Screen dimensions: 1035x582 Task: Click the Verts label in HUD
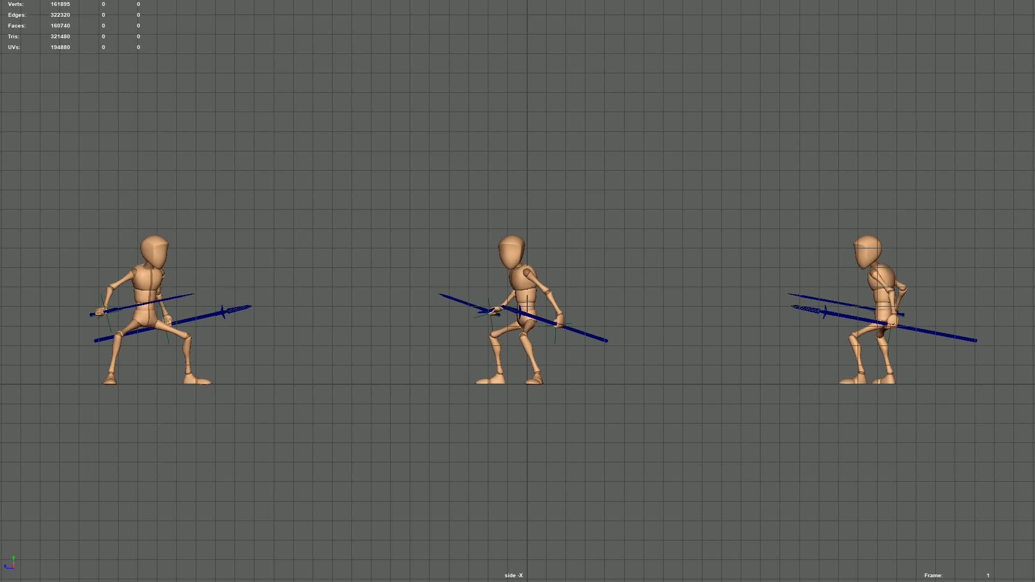pyautogui.click(x=16, y=4)
